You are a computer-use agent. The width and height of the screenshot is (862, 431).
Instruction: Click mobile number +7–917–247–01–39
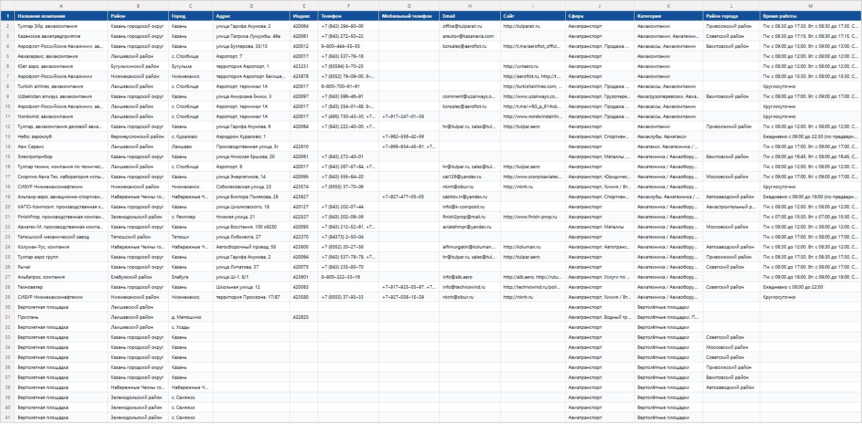[x=409, y=117]
